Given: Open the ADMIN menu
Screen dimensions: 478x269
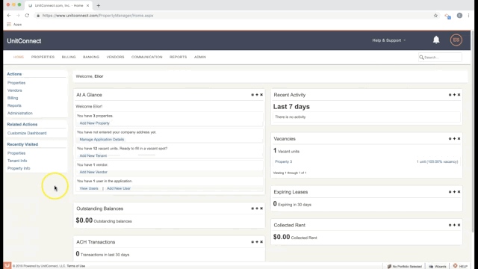Looking at the screenshot, I should pos(200,57).
